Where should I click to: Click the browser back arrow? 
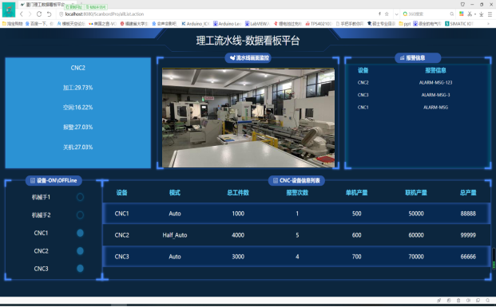tap(22, 14)
